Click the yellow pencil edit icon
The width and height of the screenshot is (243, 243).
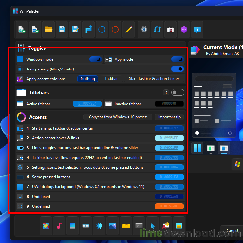tap(128, 30)
